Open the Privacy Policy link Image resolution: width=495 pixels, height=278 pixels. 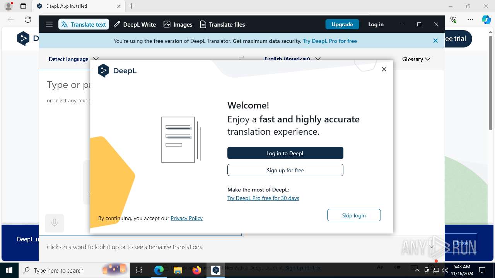tap(187, 218)
